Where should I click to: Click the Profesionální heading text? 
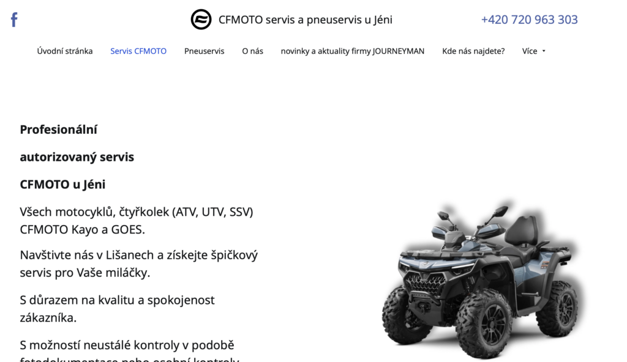pyautogui.click(x=59, y=130)
